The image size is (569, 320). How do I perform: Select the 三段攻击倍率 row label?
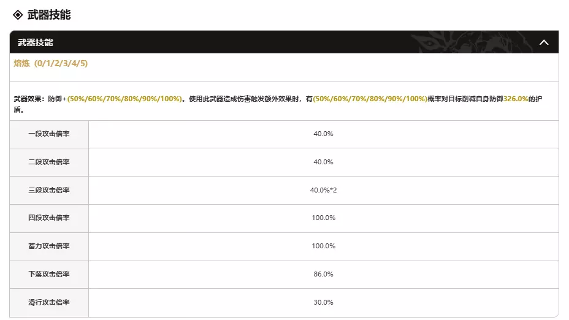[x=49, y=190]
